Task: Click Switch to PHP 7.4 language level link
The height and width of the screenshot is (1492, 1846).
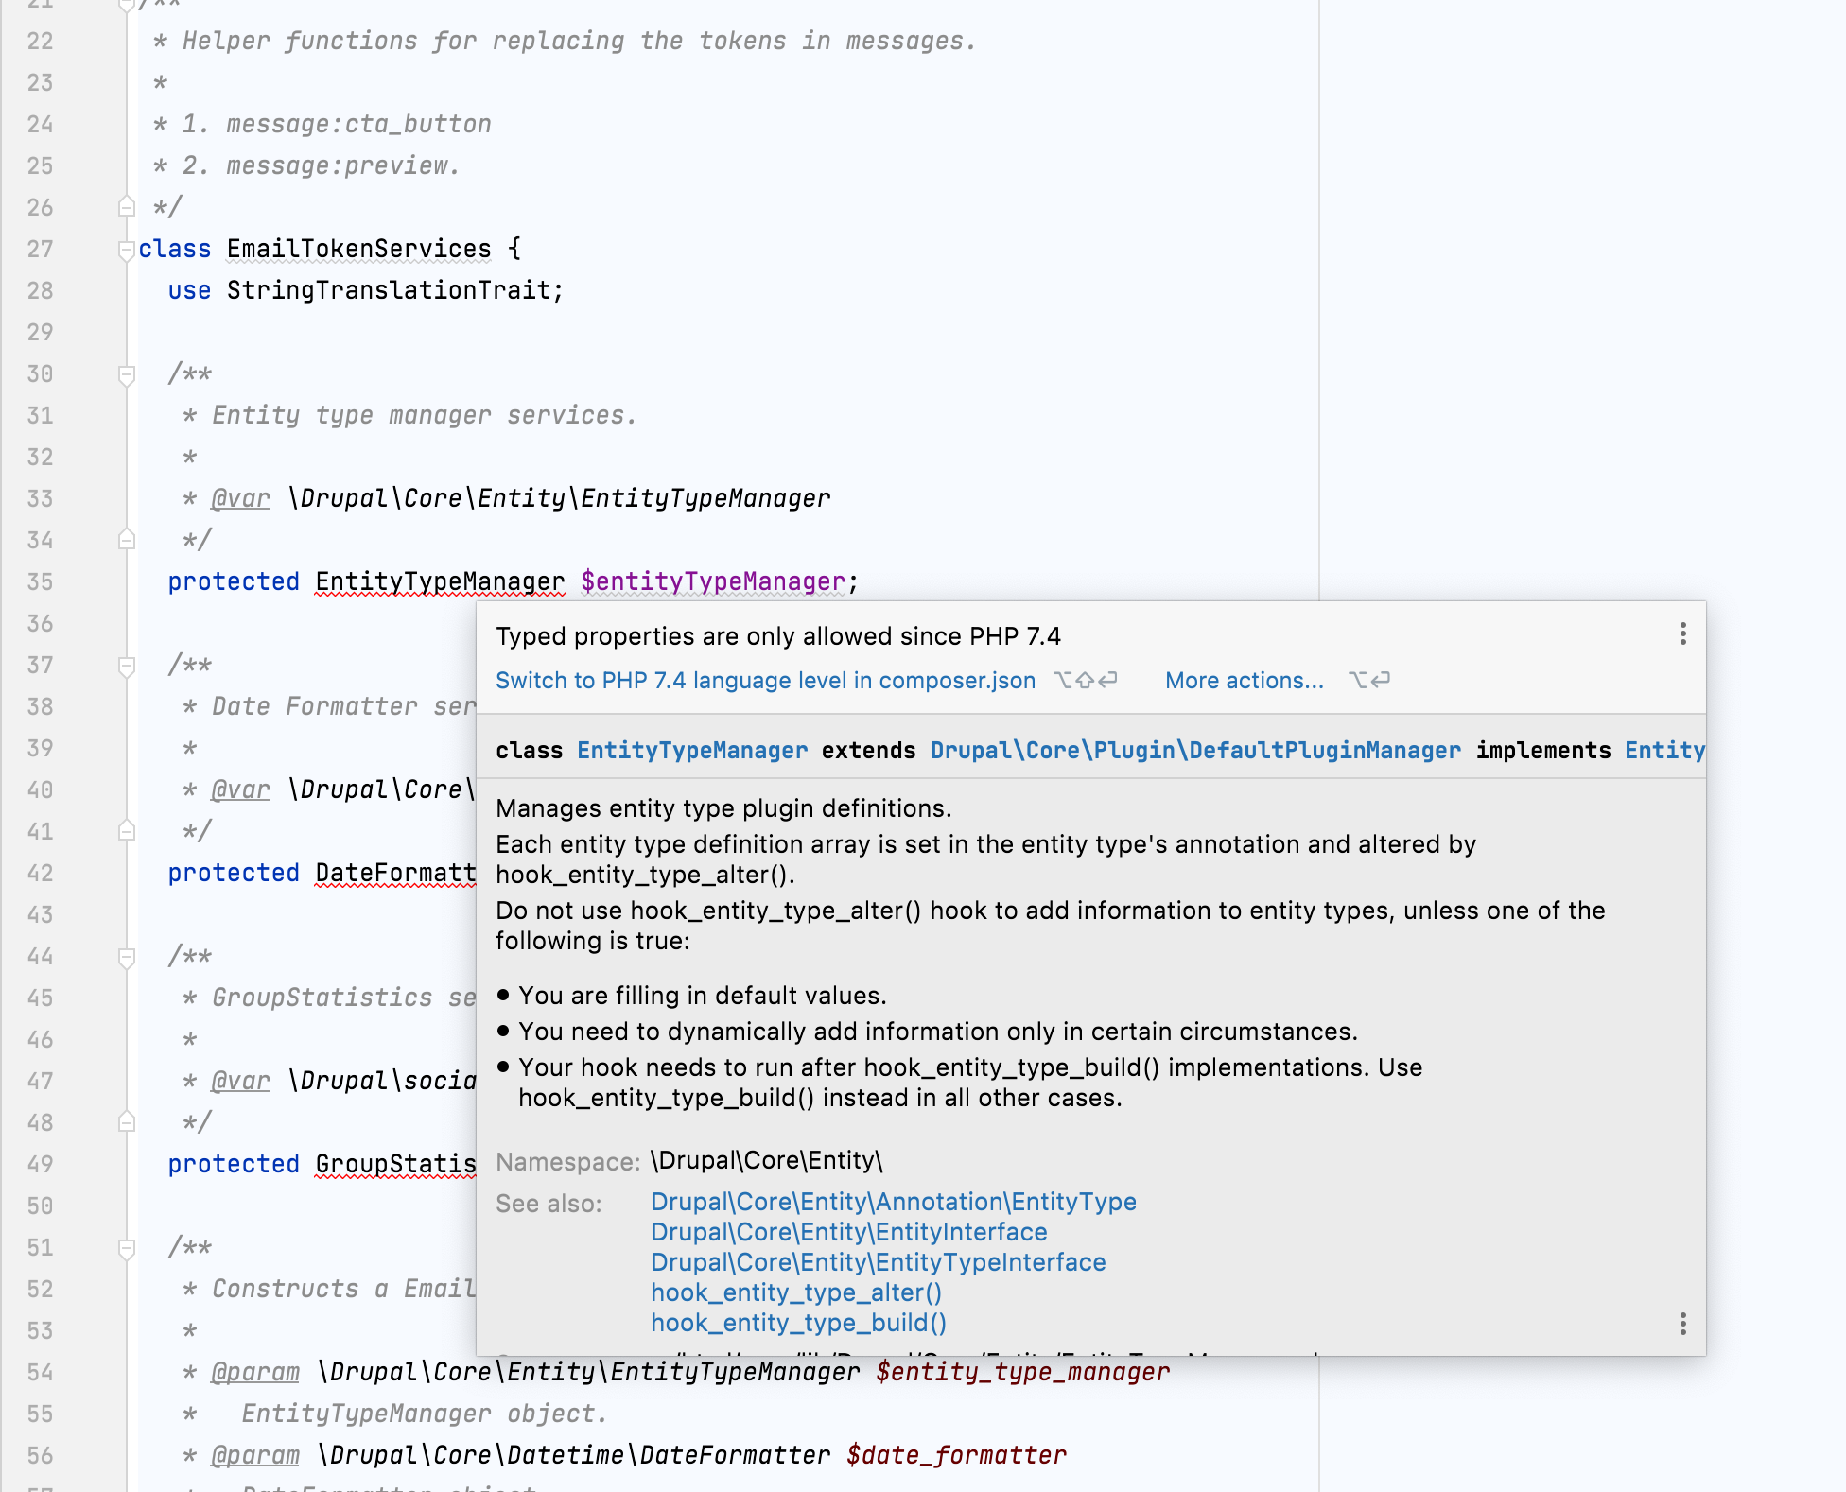Action: pos(765,680)
